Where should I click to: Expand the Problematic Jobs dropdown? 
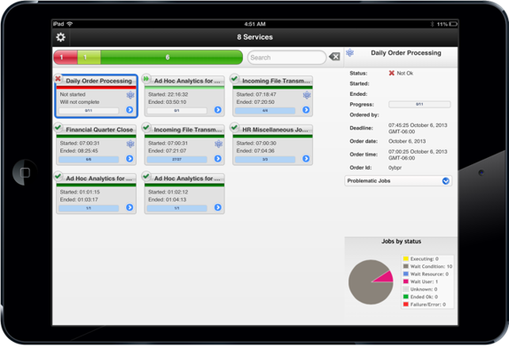398,181
